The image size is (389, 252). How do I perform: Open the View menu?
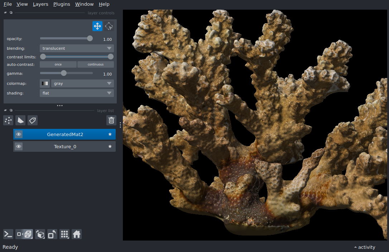[22, 4]
